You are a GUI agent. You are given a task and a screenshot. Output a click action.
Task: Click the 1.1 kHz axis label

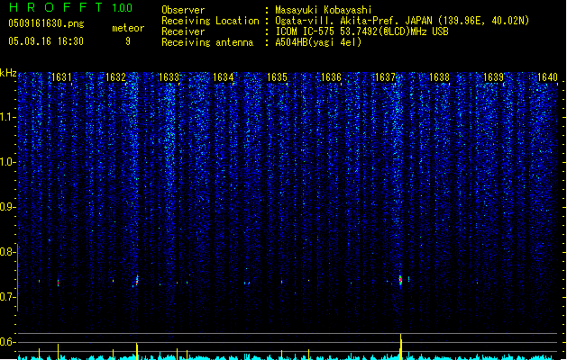7,117
